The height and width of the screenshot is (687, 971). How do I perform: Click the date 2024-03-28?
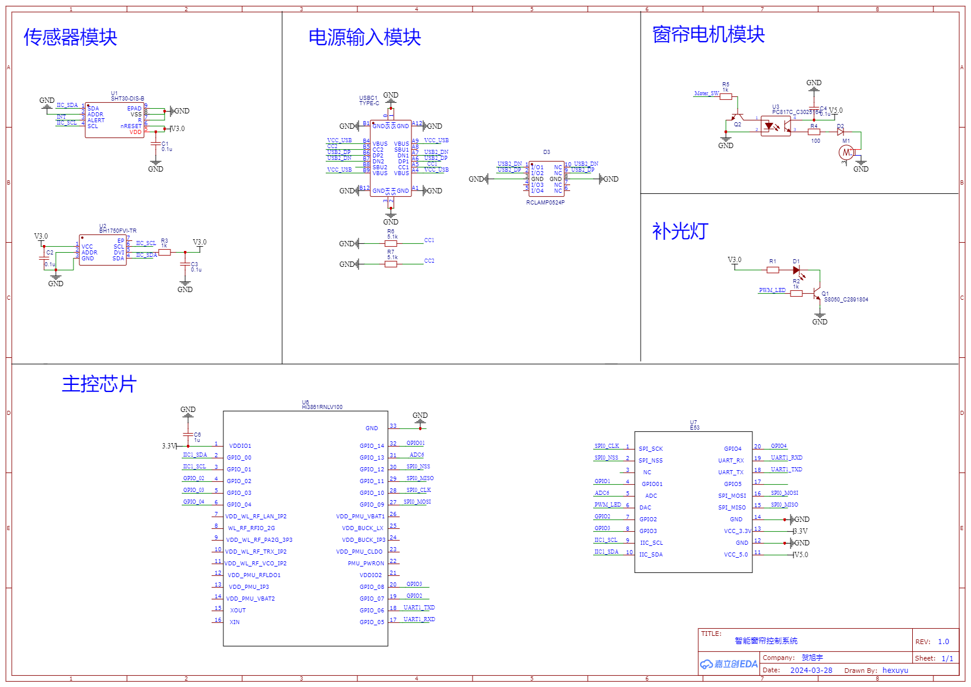pos(811,670)
